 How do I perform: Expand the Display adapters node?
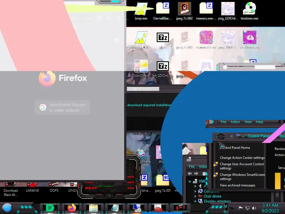[195, 201]
